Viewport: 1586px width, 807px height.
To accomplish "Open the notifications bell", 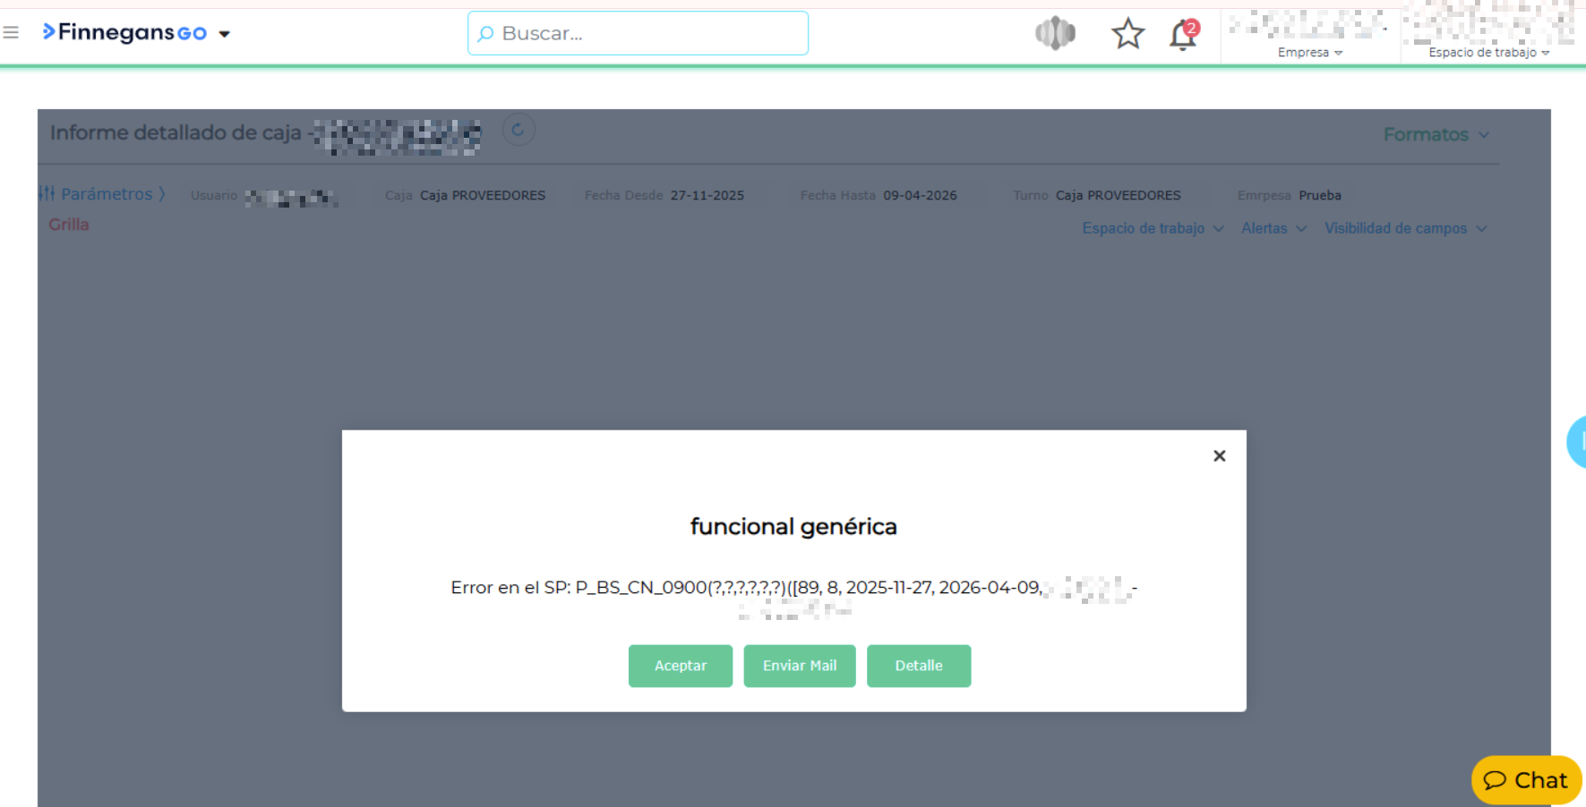I will coord(1183,35).
